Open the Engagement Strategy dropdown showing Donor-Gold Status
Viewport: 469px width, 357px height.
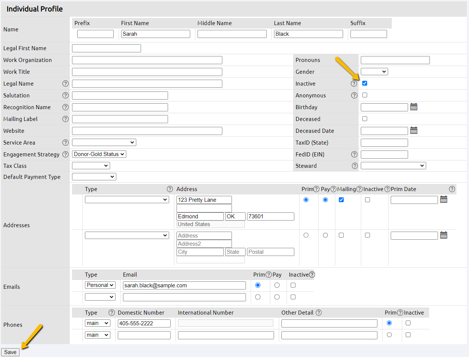[x=99, y=154]
